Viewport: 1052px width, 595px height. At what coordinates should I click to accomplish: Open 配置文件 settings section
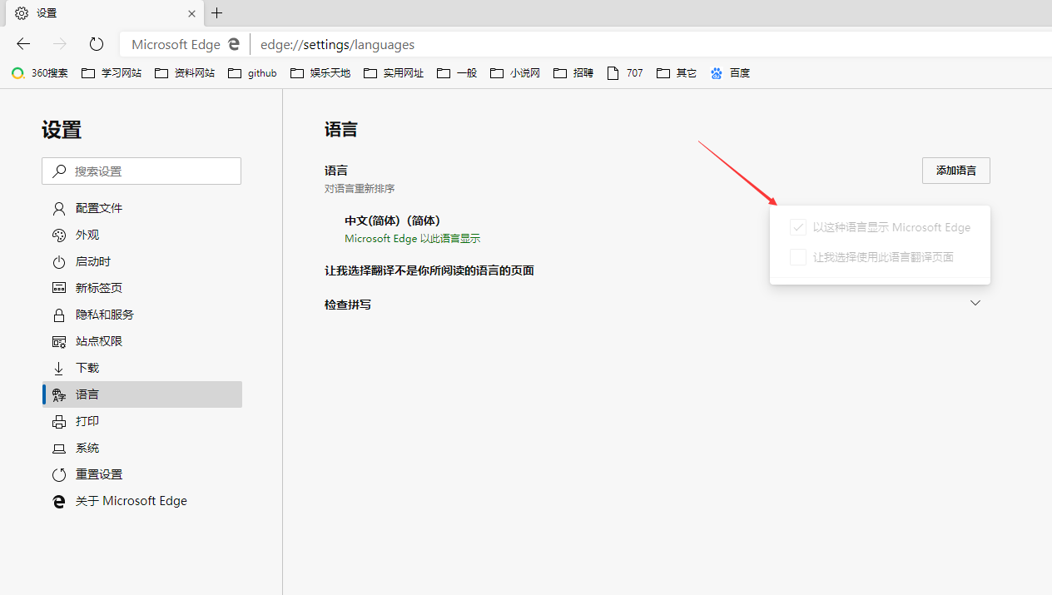coord(141,208)
